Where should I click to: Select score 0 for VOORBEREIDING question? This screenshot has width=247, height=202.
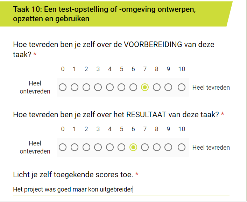click(x=63, y=87)
